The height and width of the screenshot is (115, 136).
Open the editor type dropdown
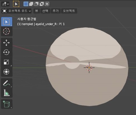[5, 4]
